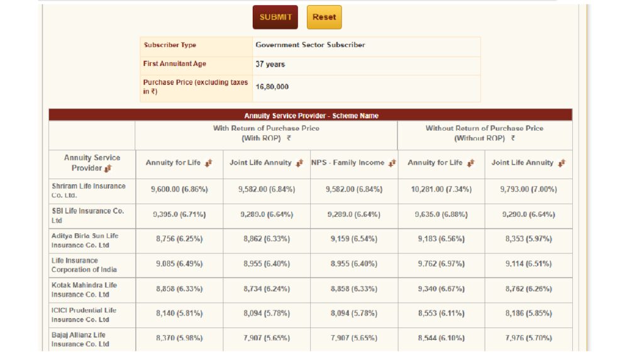This screenshot has width=644, height=362.
Task: Click value 8,544 (6.10%)
Action: [x=441, y=338]
